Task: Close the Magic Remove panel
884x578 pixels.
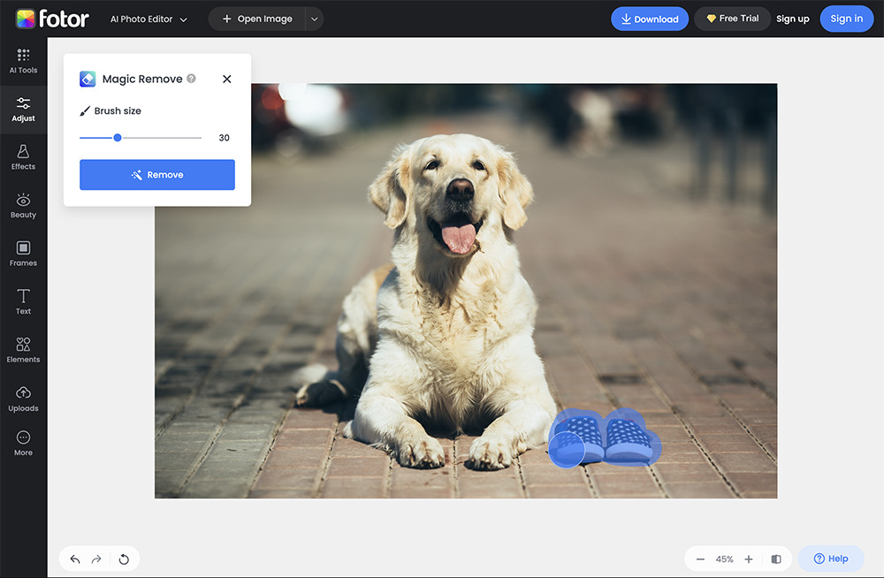Action: (226, 79)
